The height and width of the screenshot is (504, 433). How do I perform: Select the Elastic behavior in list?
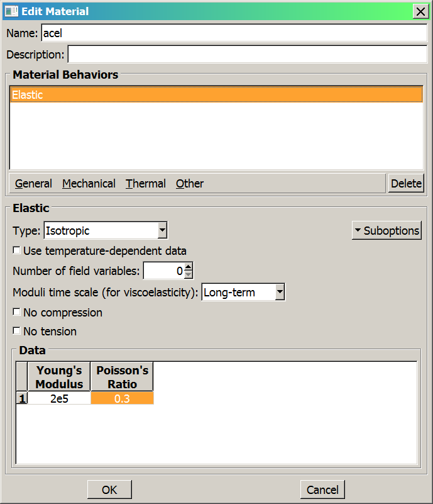tap(216, 94)
